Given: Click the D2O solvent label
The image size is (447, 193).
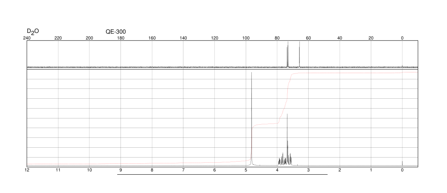Looking at the screenshot, I should tap(33, 31).
